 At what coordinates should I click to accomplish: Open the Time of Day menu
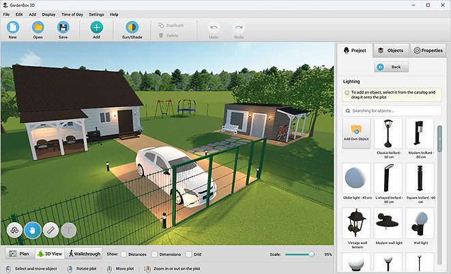tap(72, 14)
